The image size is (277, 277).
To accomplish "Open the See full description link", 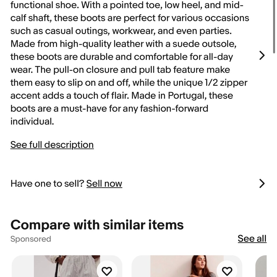I will 52,145.
